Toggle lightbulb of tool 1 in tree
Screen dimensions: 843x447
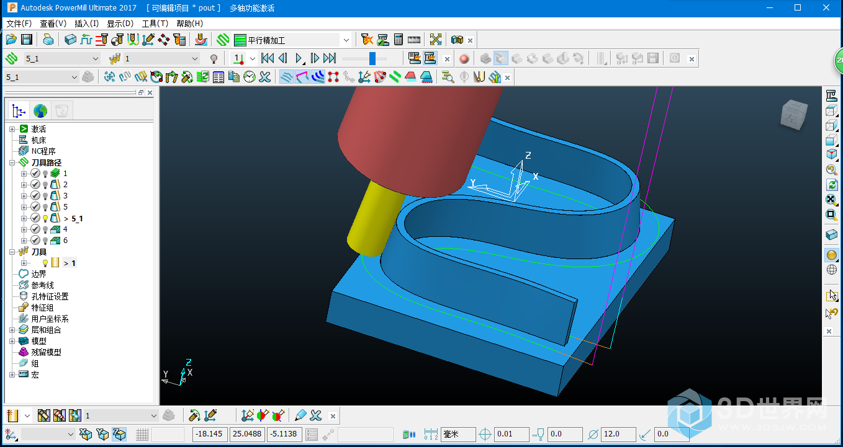click(x=45, y=263)
